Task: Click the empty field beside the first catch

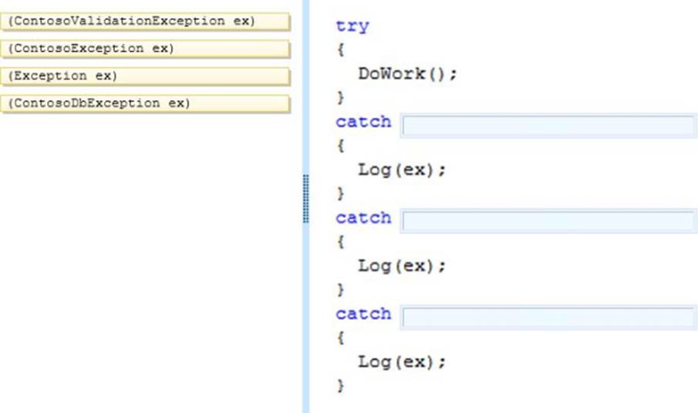Action: [x=548, y=126]
